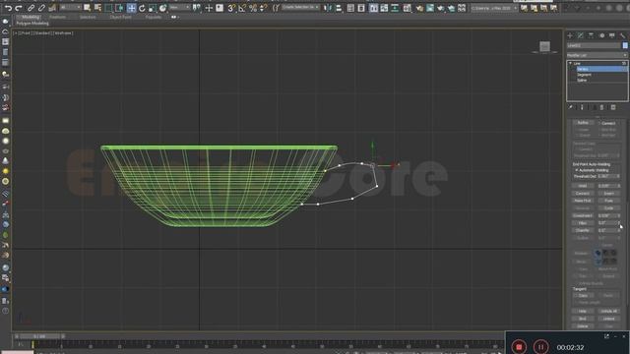Toggle the Automatic Welding checkbox

pos(577,170)
